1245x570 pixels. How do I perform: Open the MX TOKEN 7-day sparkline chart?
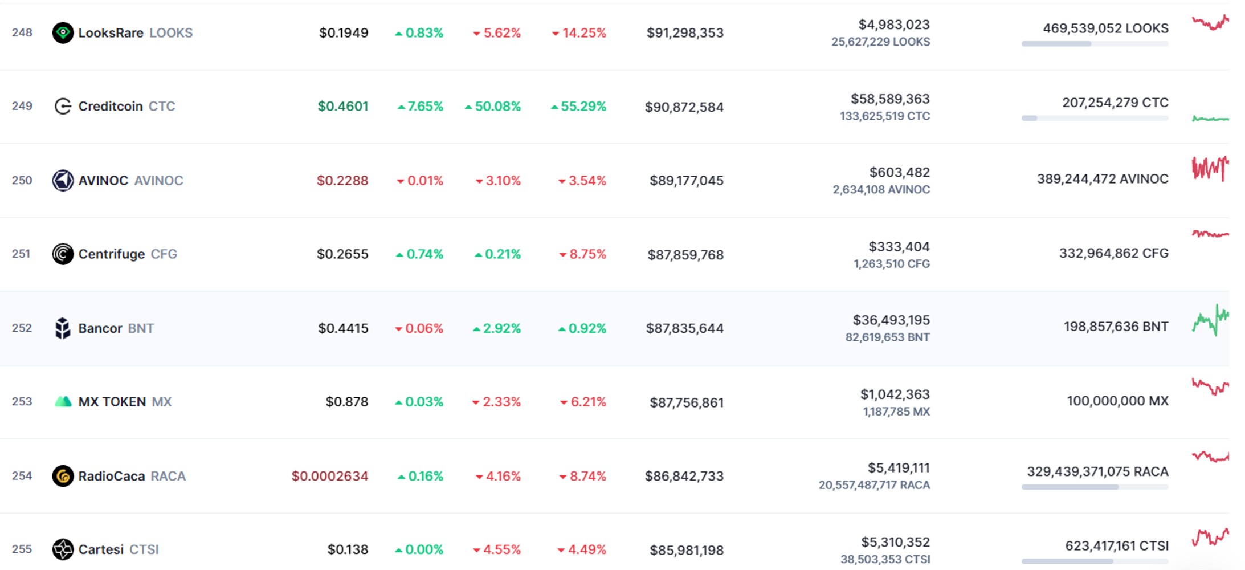(x=1210, y=386)
